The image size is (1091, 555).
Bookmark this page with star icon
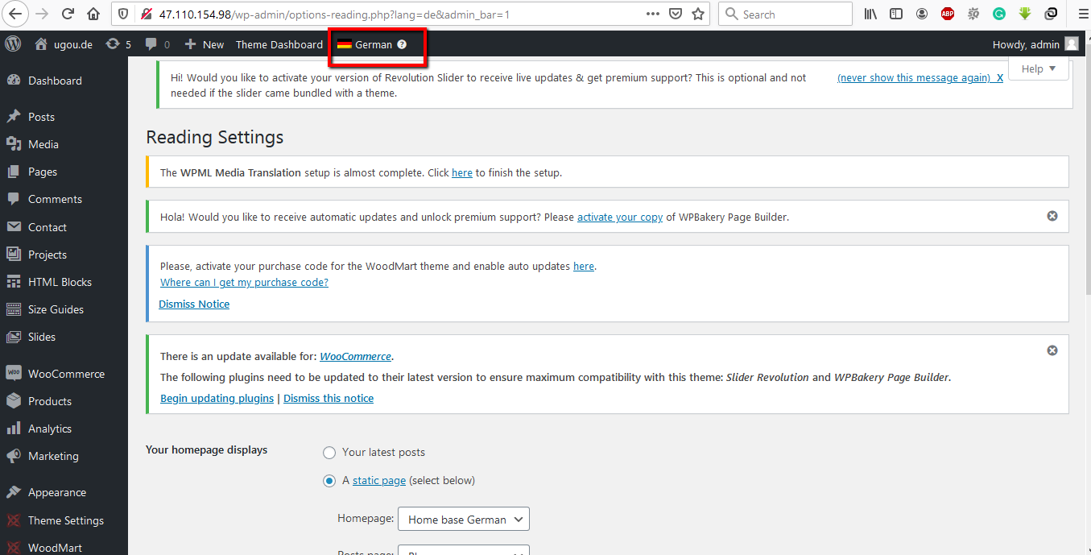coord(698,14)
